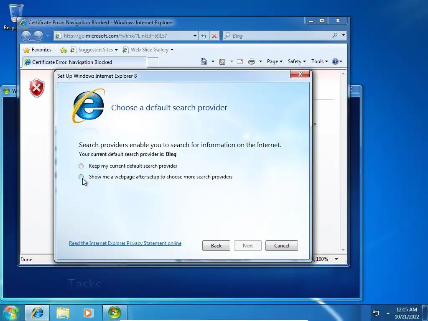The width and height of the screenshot is (428, 321).
Task: Click the IE browser Back arrow icon
Action: (x=26, y=36)
